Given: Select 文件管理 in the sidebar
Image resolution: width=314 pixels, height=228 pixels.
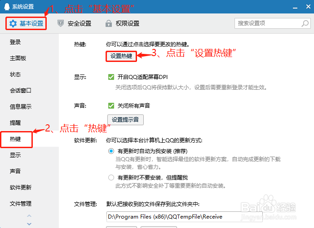Looking at the screenshot, I should pos(20,204).
